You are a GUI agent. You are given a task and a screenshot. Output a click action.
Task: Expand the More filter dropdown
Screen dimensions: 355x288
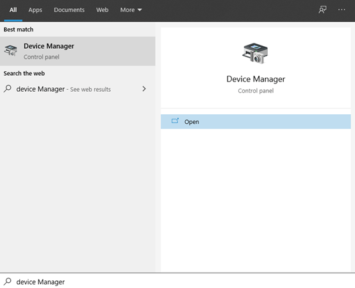pos(131,10)
